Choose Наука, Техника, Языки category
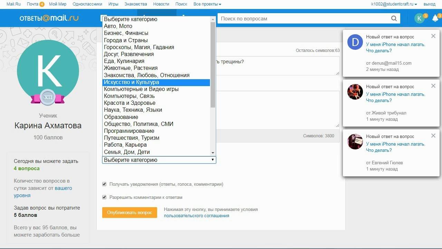 pyautogui.click(x=156, y=110)
